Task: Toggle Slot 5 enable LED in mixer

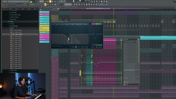Action: coord(139,51)
